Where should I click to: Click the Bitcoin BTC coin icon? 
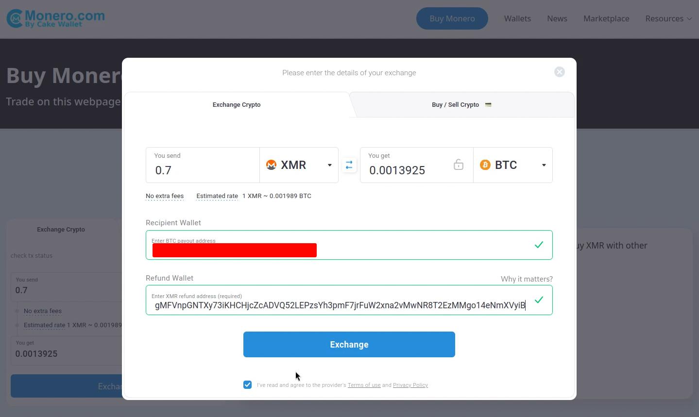(x=485, y=165)
